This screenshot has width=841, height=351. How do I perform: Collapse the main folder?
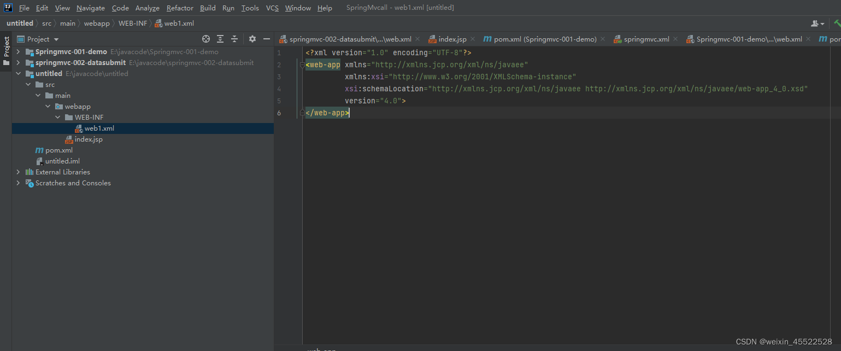click(38, 96)
